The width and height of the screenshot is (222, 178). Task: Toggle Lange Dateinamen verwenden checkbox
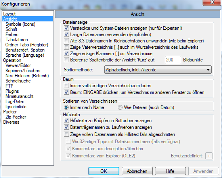coord(66,34)
